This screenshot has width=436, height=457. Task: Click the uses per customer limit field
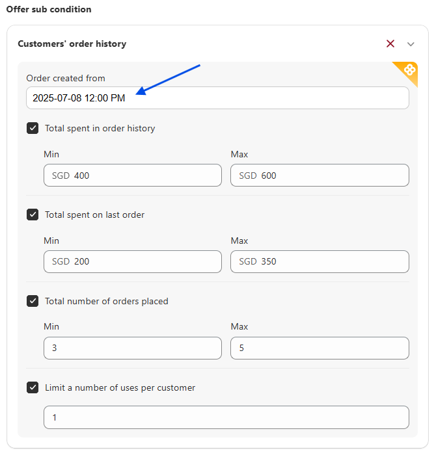click(x=226, y=417)
